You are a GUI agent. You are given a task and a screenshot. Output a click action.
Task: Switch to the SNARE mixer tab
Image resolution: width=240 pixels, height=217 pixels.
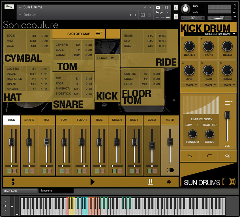pyautogui.click(x=29, y=120)
